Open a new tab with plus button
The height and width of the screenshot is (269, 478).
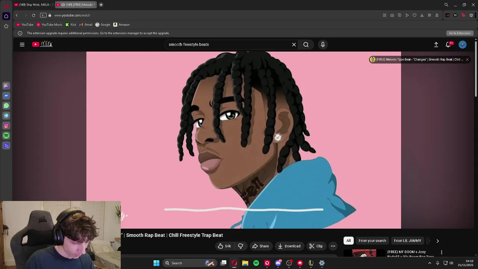[x=101, y=5]
